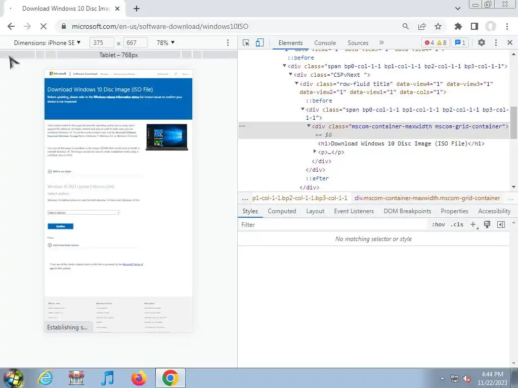Click breadcrumb p1-col-1-1.bp2-col-1-1.bp3-col-1-1
518x388 pixels.
tap(299, 198)
